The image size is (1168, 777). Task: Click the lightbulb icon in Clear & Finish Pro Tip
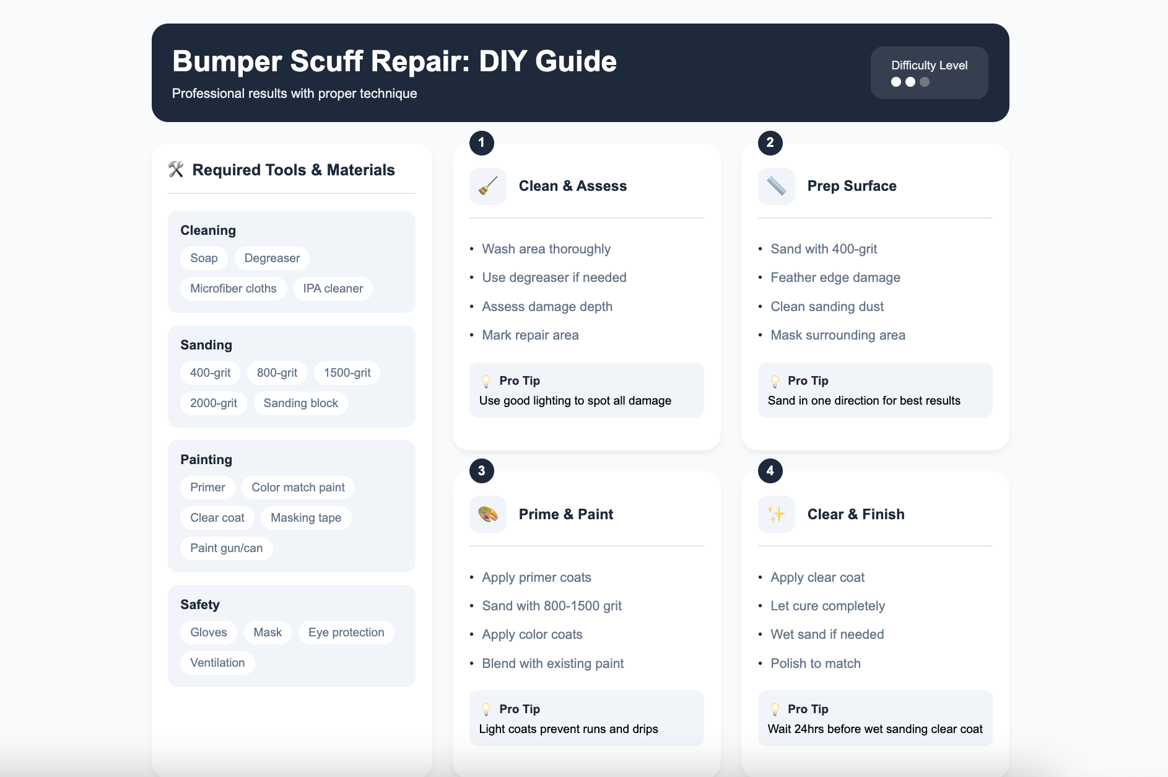click(775, 708)
